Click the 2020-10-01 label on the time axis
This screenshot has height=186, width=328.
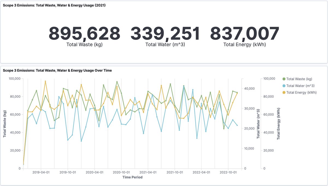[x=121, y=172]
